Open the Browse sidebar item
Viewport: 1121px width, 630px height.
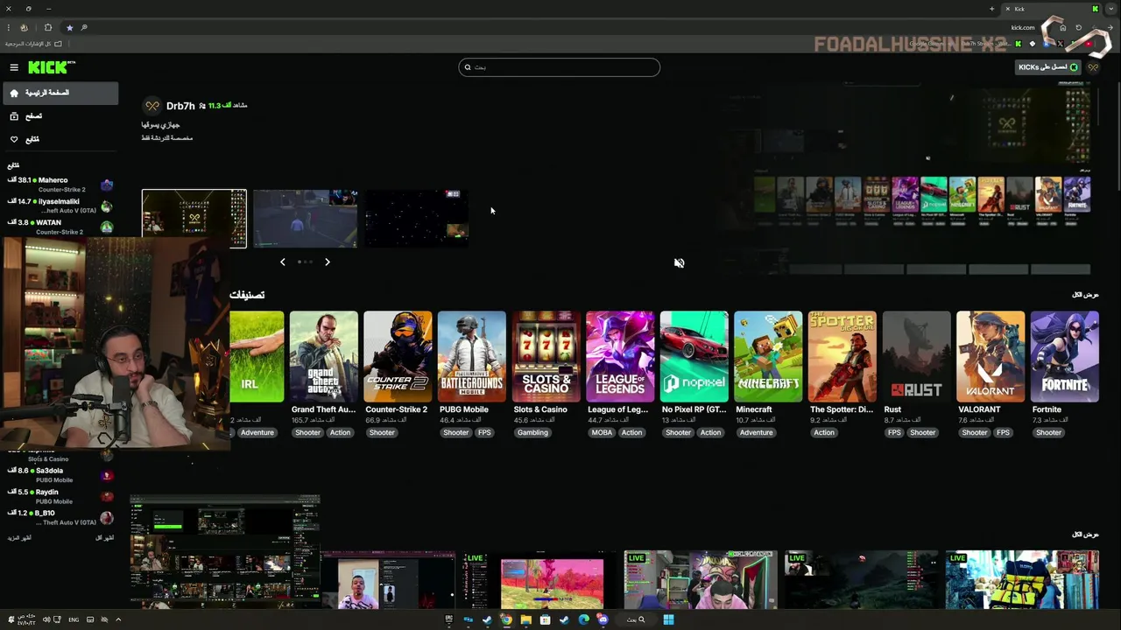click(60, 116)
